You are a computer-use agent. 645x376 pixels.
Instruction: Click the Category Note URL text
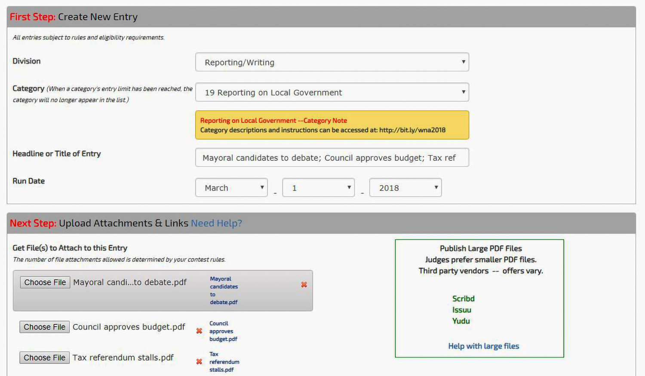412,130
